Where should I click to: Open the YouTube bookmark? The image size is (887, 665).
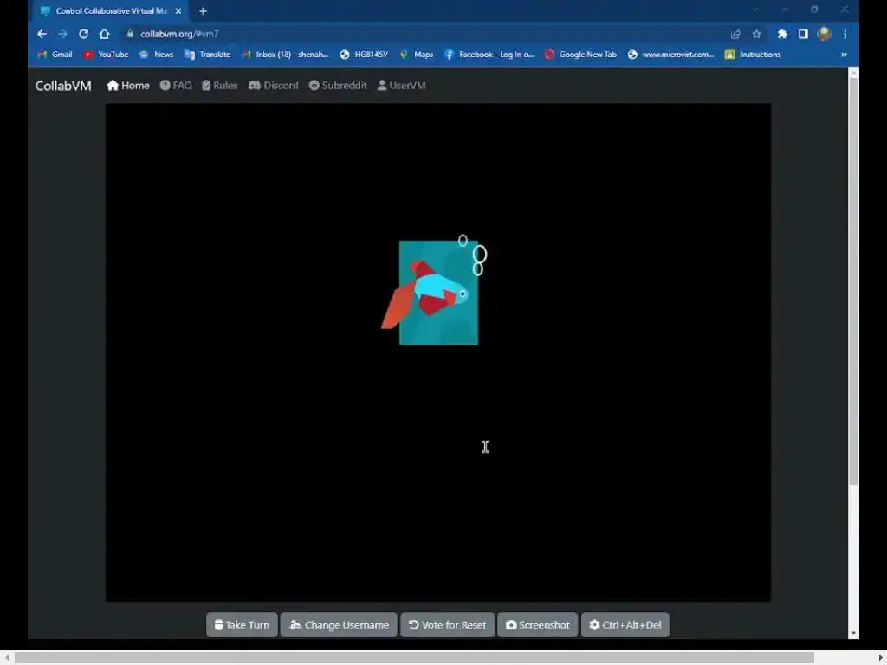(x=106, y=55)
